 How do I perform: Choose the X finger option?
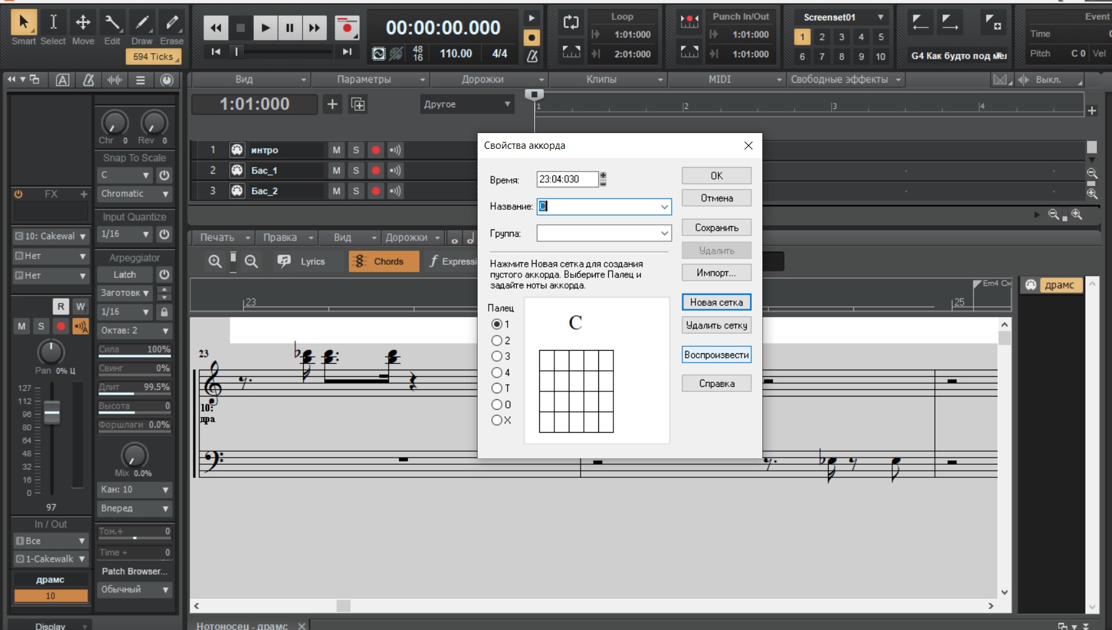(x=497, y=420)
